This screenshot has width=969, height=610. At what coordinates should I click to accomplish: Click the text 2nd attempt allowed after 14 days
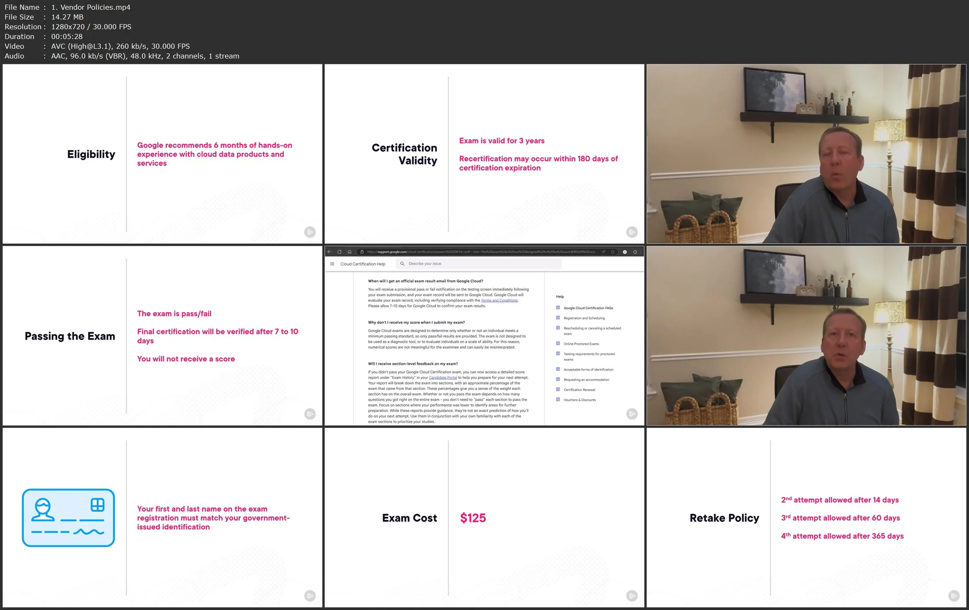click(x=840, y=500)
